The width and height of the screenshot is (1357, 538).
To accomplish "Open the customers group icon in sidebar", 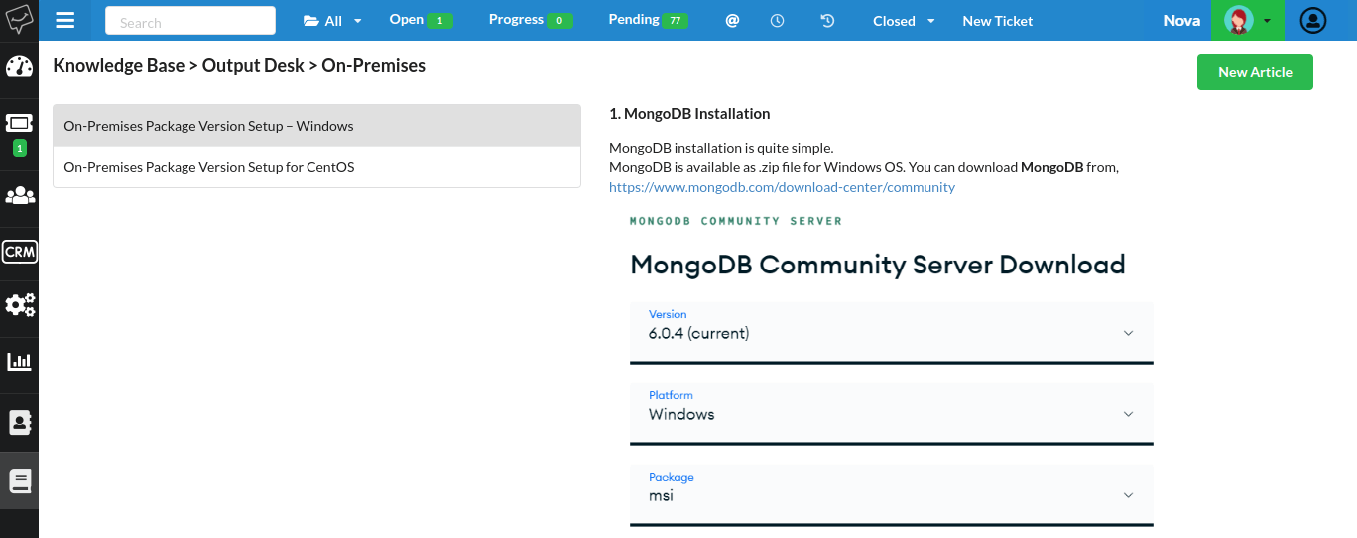I will [x=19, y=195].
